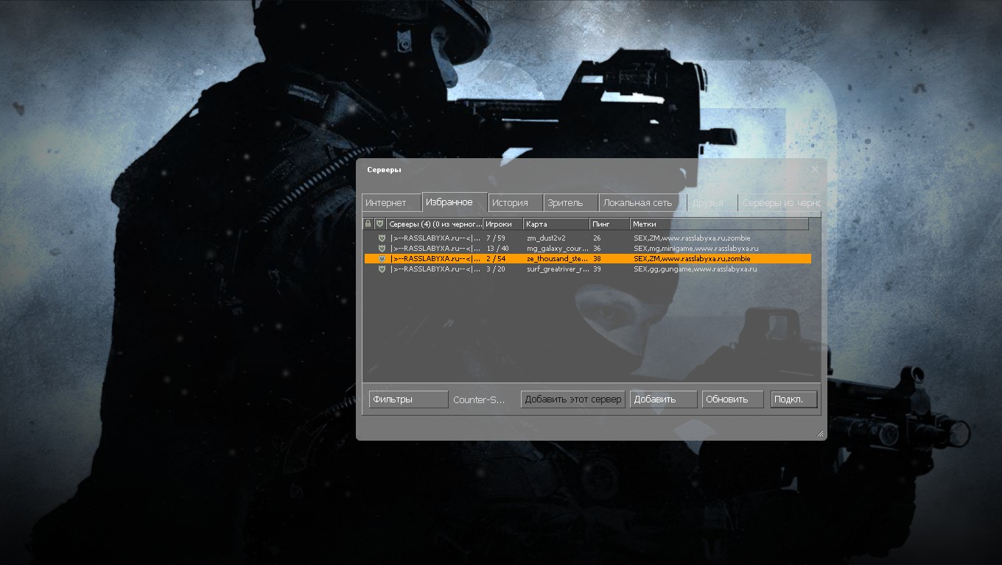
Task: Click the VAC shield icon on the highlighted ze_thousand_ste… row
Action: click(382, 259)
